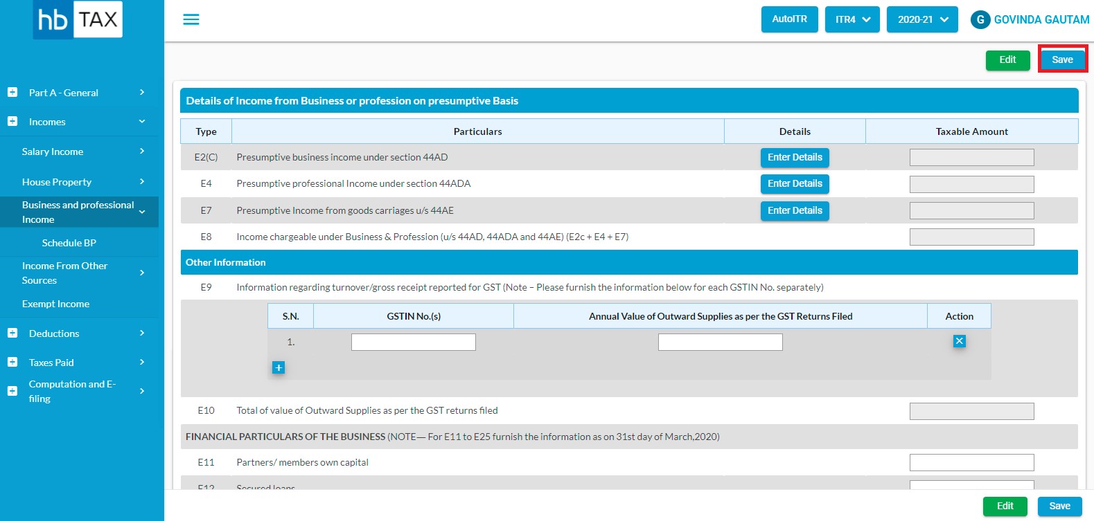Open the Deductions menu item
Screen dimensions: 1094x521
click(54, 333)
